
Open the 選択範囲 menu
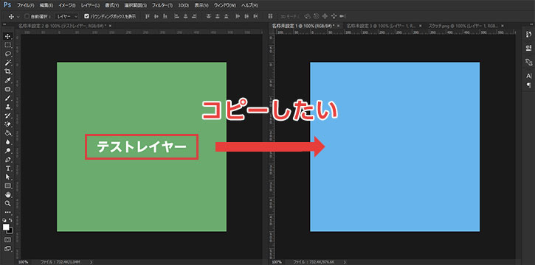(136, 6)
